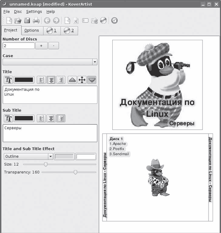
Task: Save the project using the floppy icon
Action: coord(27,20)
